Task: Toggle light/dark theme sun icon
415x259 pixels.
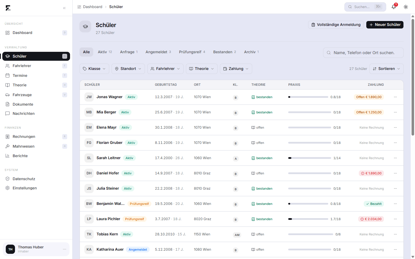Action: coord(406,7)
